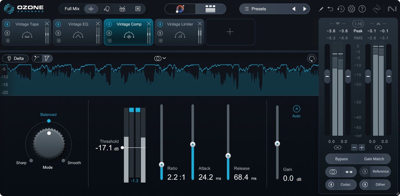
Task: Select the vocal focus icon
Action: [107, 9]
